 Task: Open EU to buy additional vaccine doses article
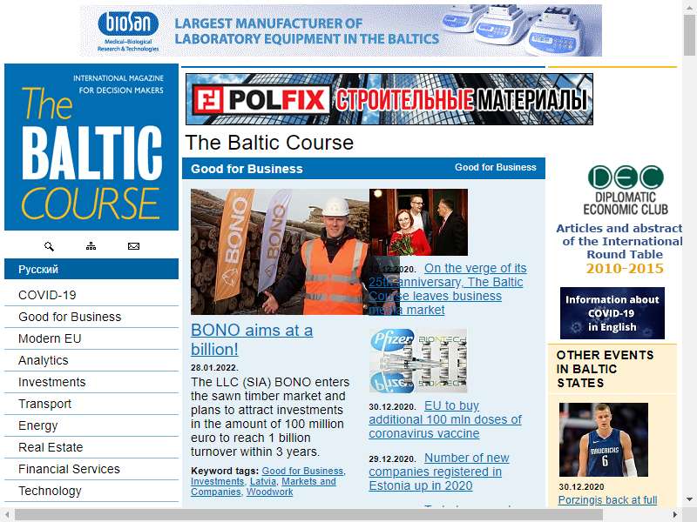pos(445,419)
